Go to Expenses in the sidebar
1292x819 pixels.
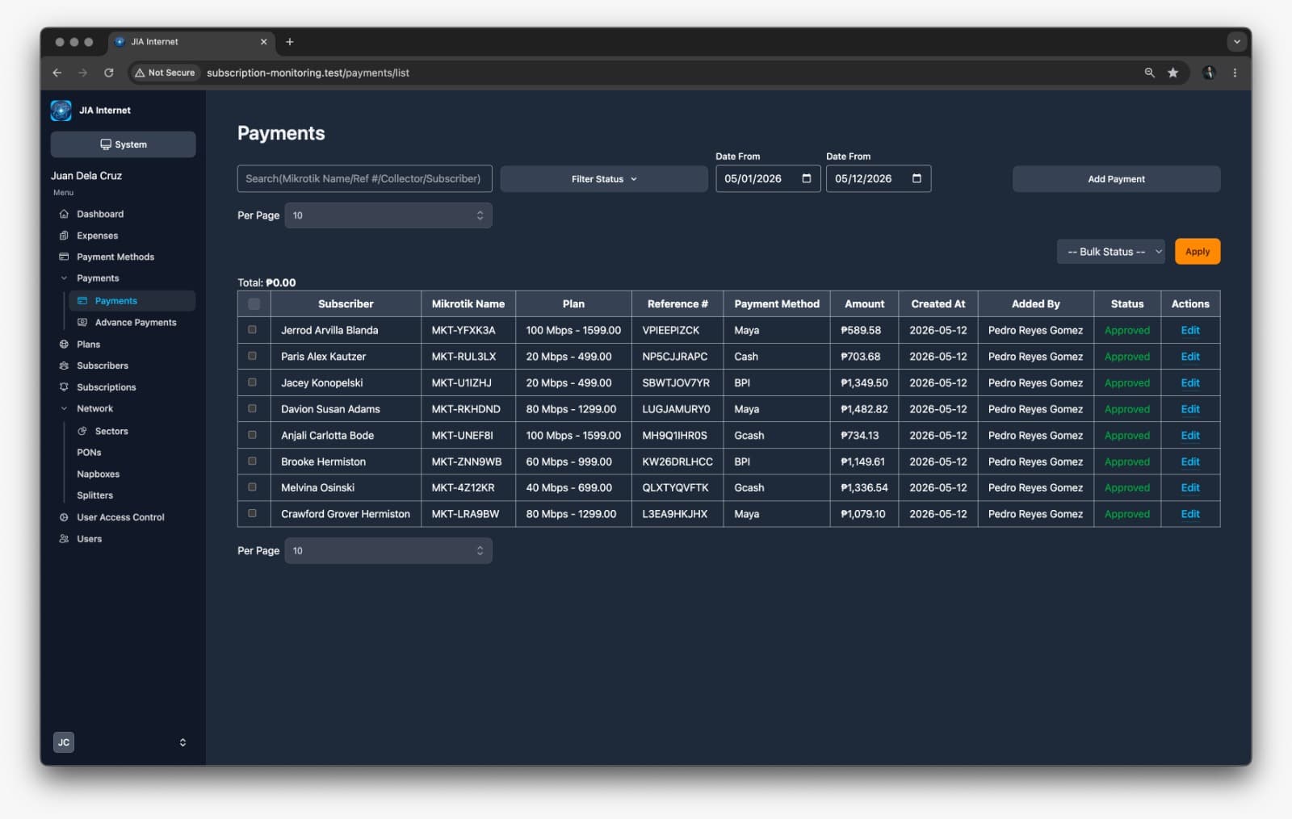[98, 236]
